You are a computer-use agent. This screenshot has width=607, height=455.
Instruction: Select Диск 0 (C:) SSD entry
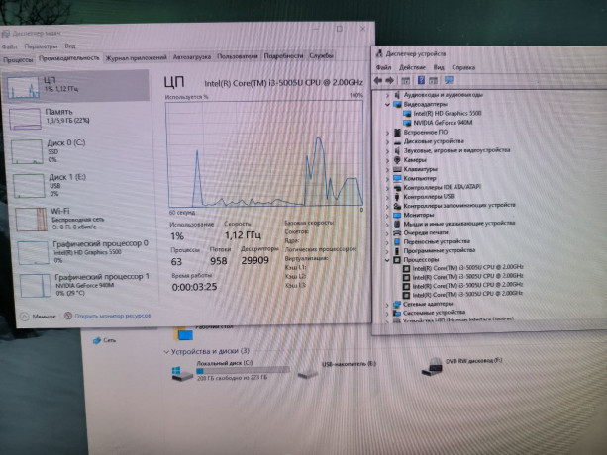point(80,150)
